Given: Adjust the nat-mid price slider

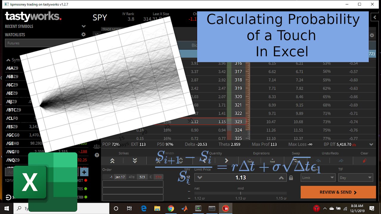Looking at the screenshot, I should click(x=241, y=193).
